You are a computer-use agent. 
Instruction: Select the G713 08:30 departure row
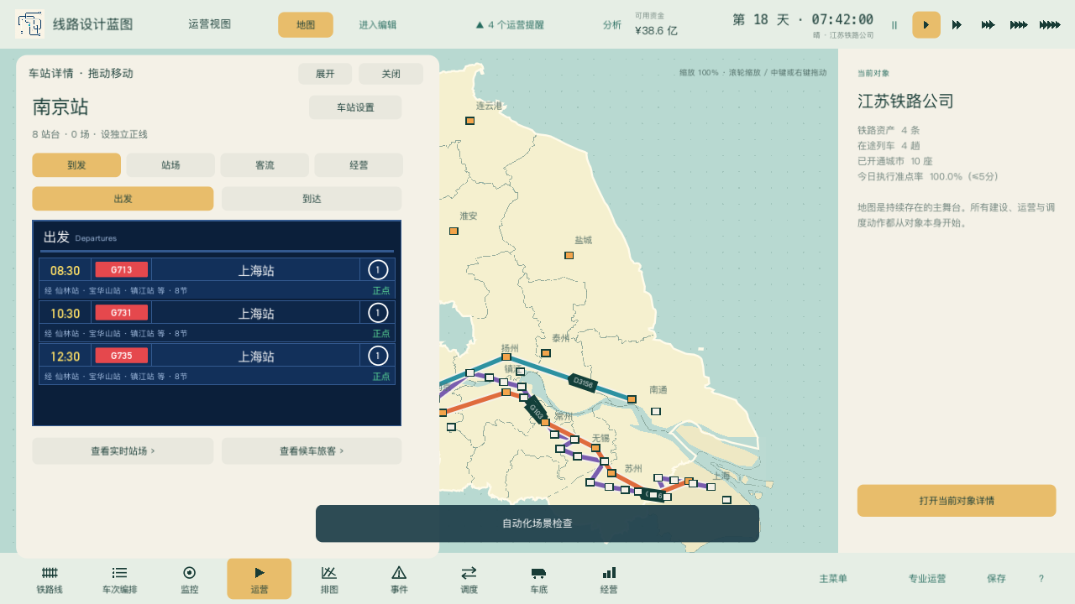point(217,279)
